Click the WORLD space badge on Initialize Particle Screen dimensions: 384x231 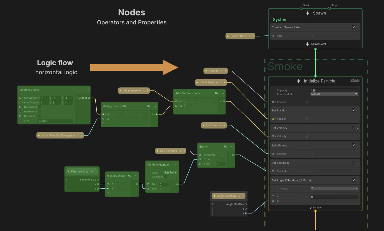click(x=354, y=80)
